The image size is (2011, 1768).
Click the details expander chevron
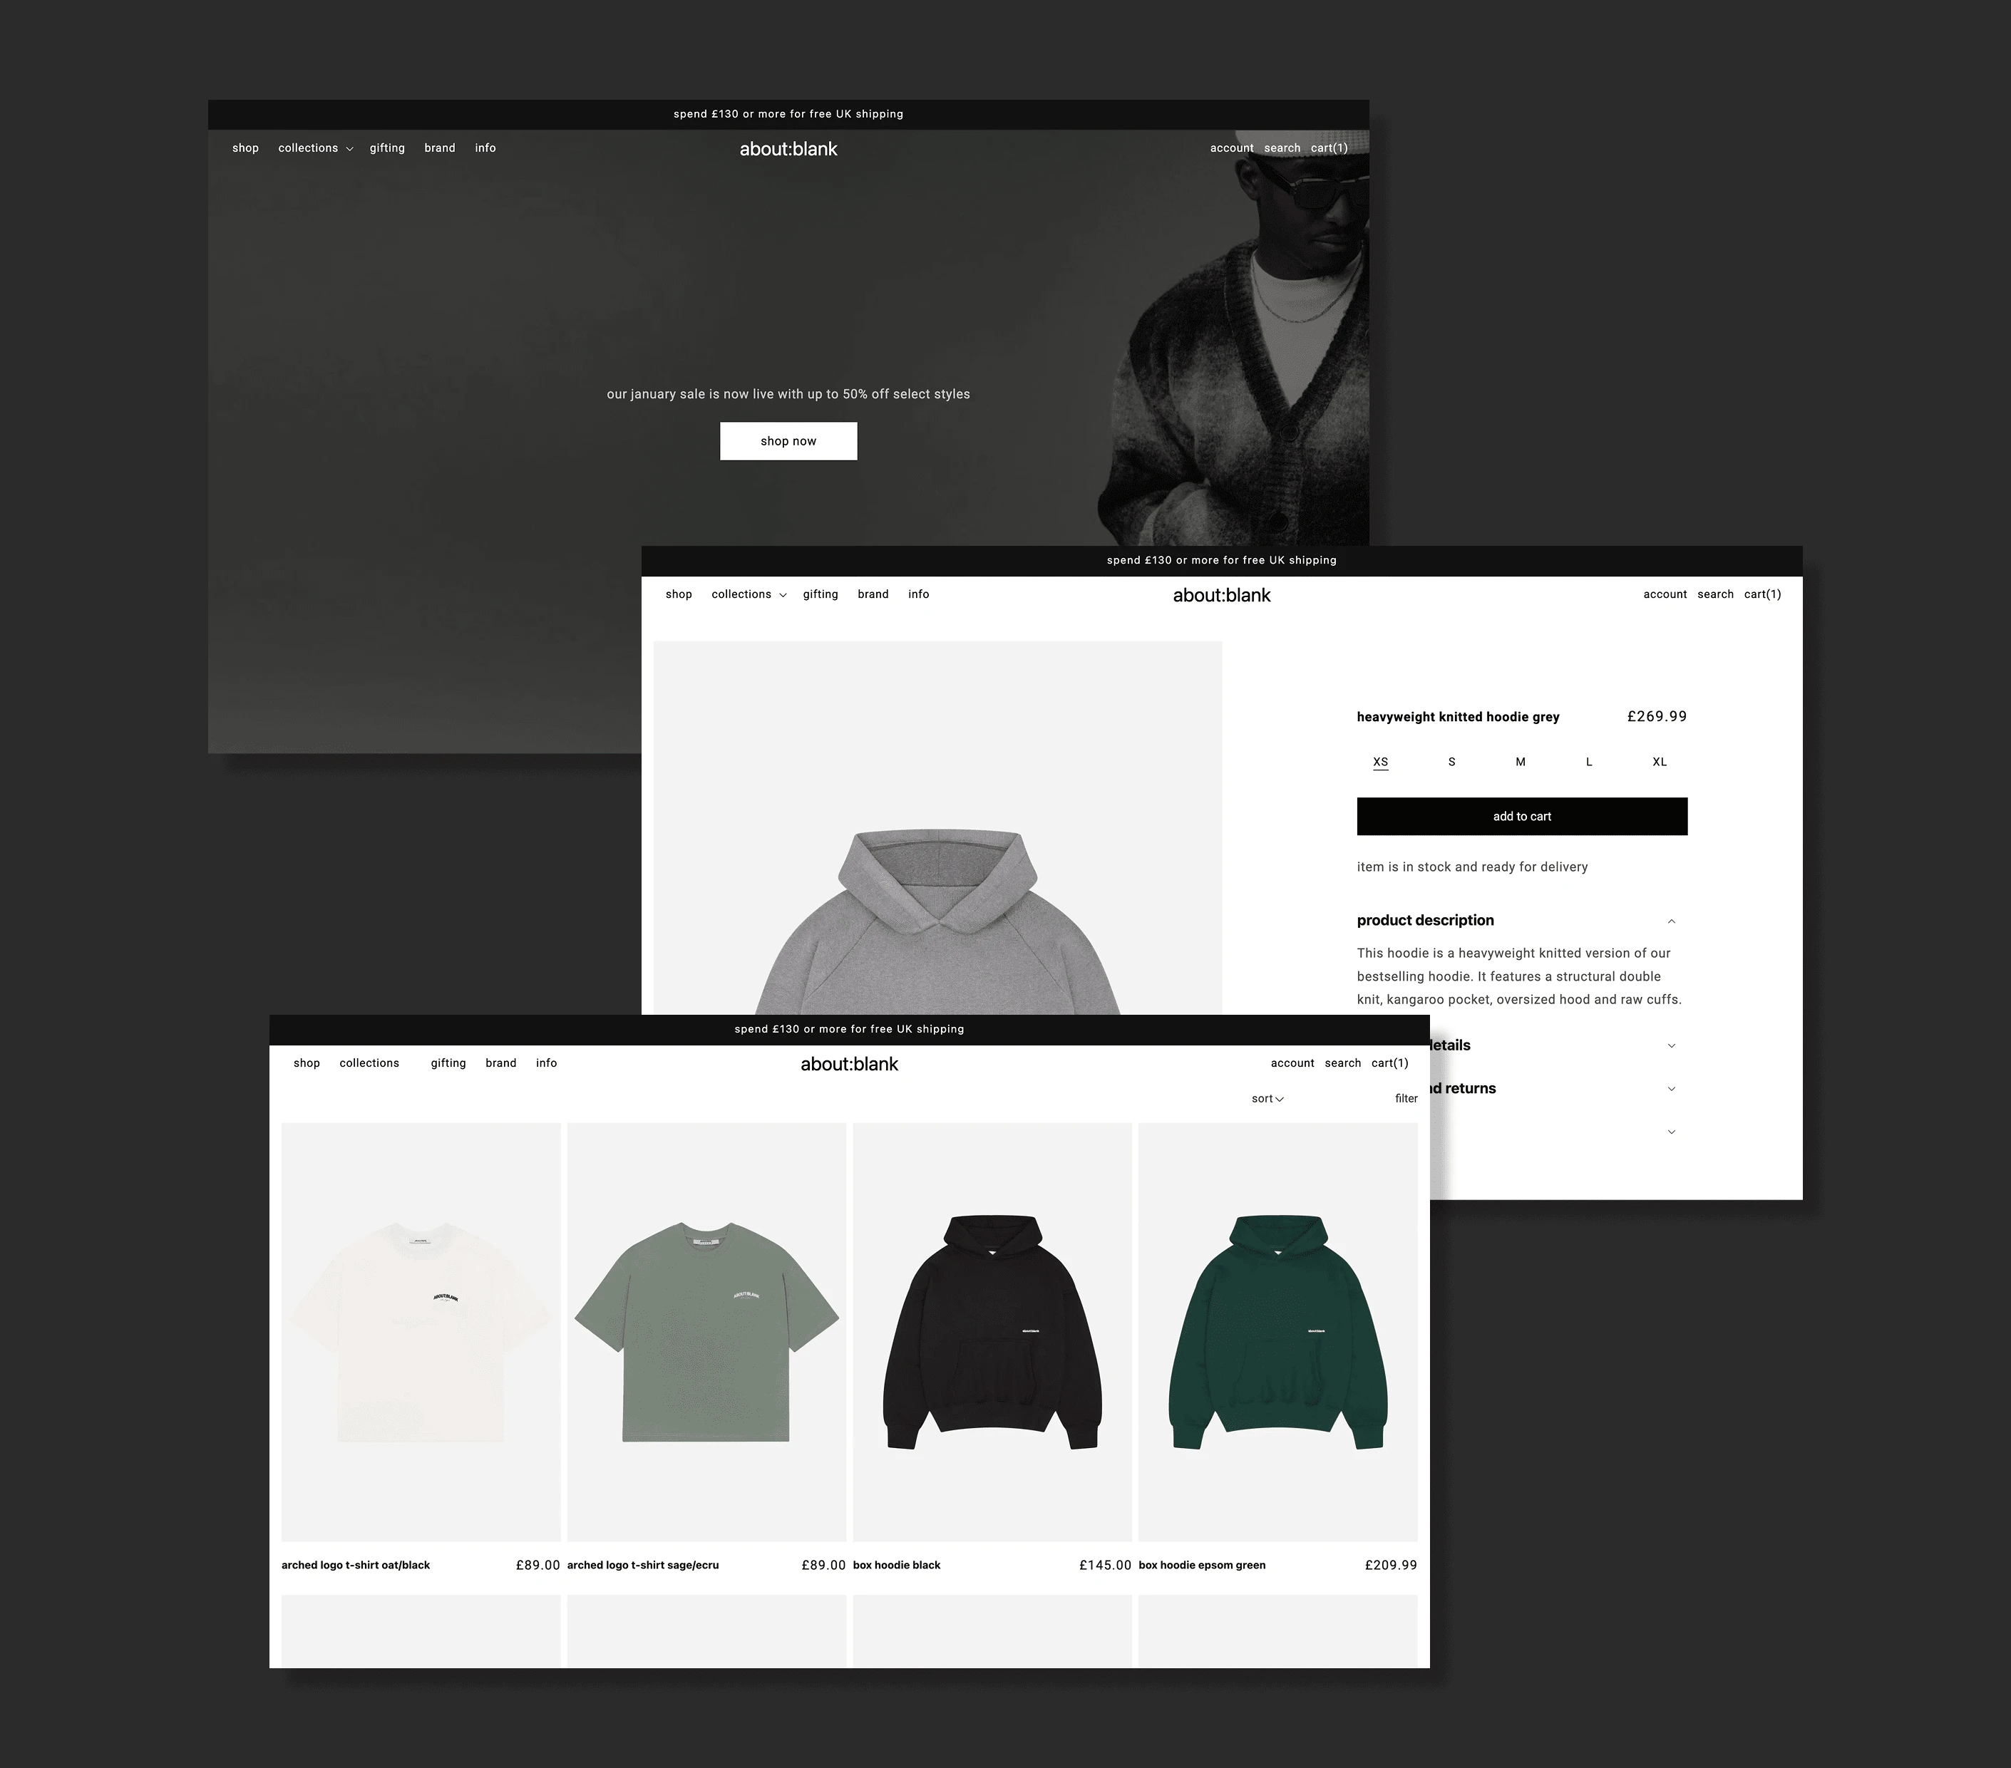coord(1674,1045)
